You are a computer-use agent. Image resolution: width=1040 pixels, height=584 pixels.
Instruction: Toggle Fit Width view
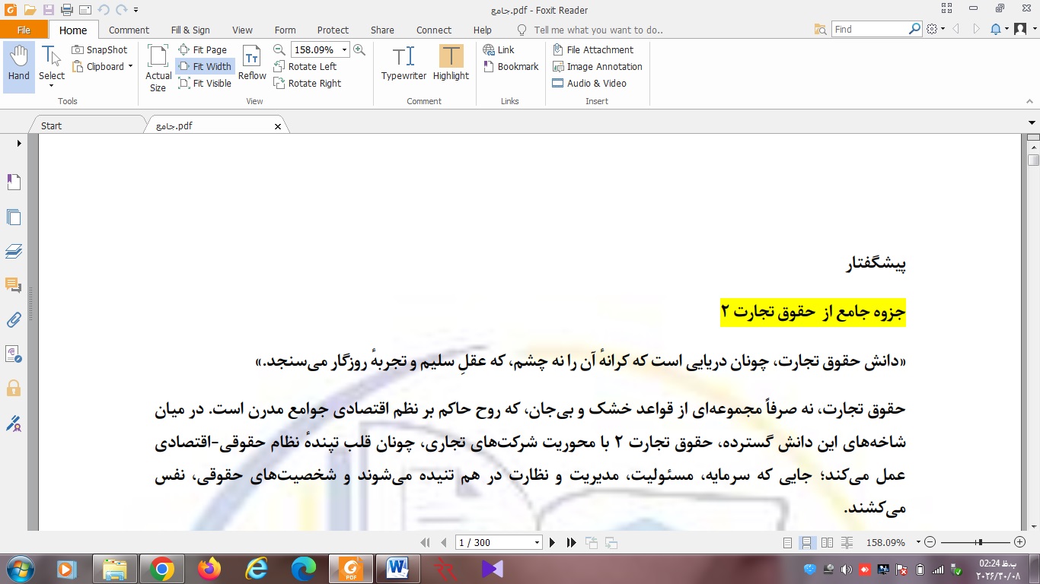point(205,66)
